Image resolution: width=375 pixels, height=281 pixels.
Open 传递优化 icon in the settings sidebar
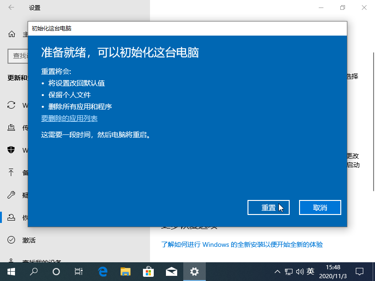(x=11, y=127)
